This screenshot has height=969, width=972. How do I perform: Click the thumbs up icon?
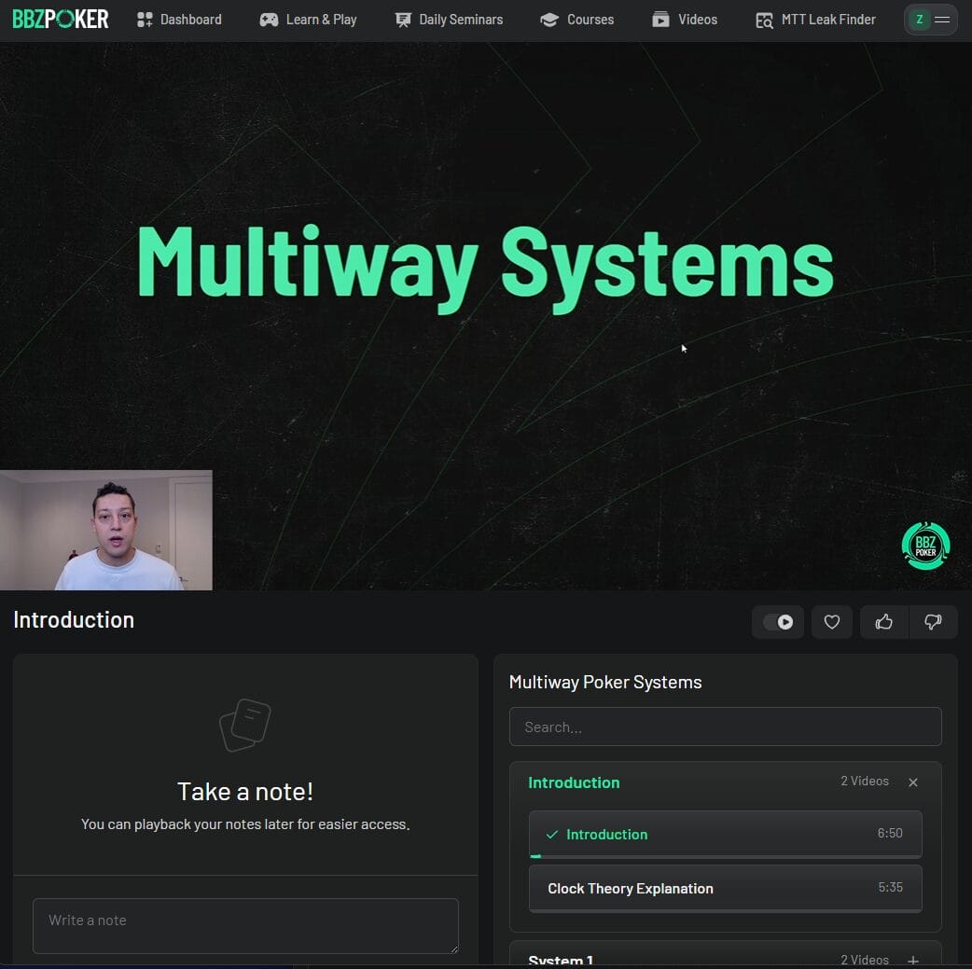tap(883, 622)
